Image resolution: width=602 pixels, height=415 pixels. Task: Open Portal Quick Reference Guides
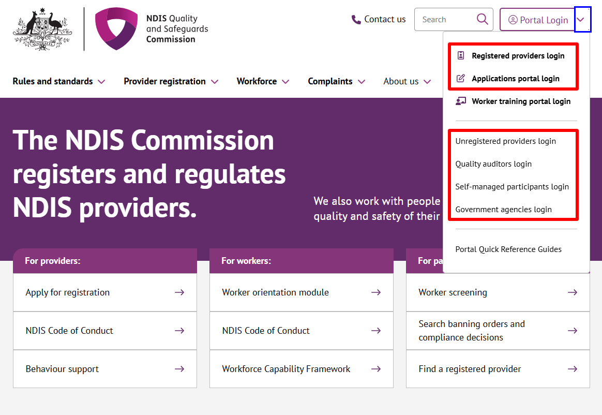pos(508,249)
